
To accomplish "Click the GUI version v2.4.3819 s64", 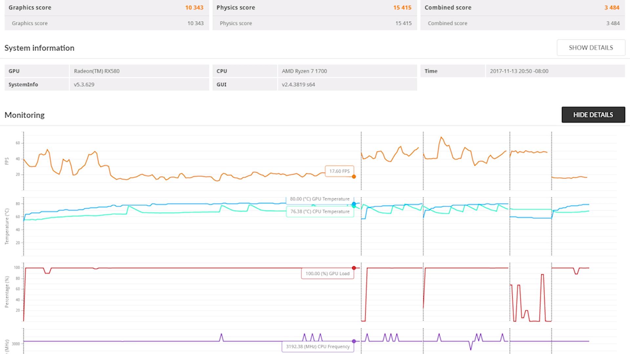I will 298,85.
